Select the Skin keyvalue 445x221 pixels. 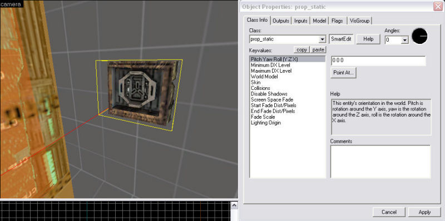(287, 82)
